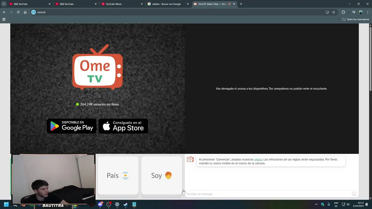
Task: Install app icon in address bar
Action: point(327,12)
